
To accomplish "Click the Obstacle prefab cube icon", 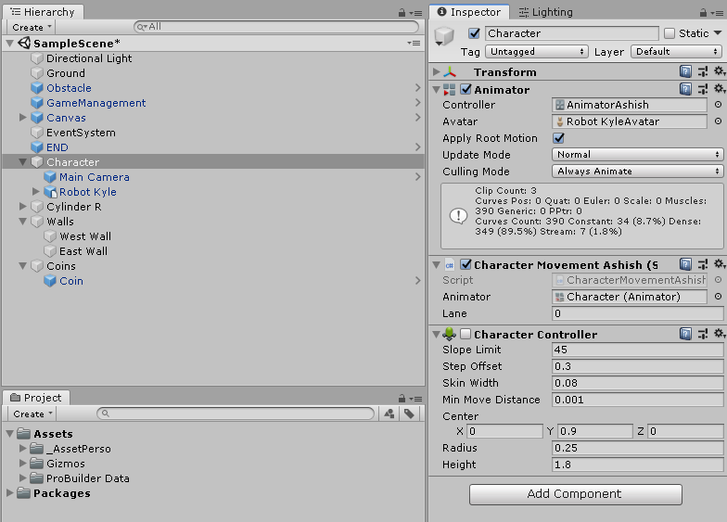I will [37, 88].
